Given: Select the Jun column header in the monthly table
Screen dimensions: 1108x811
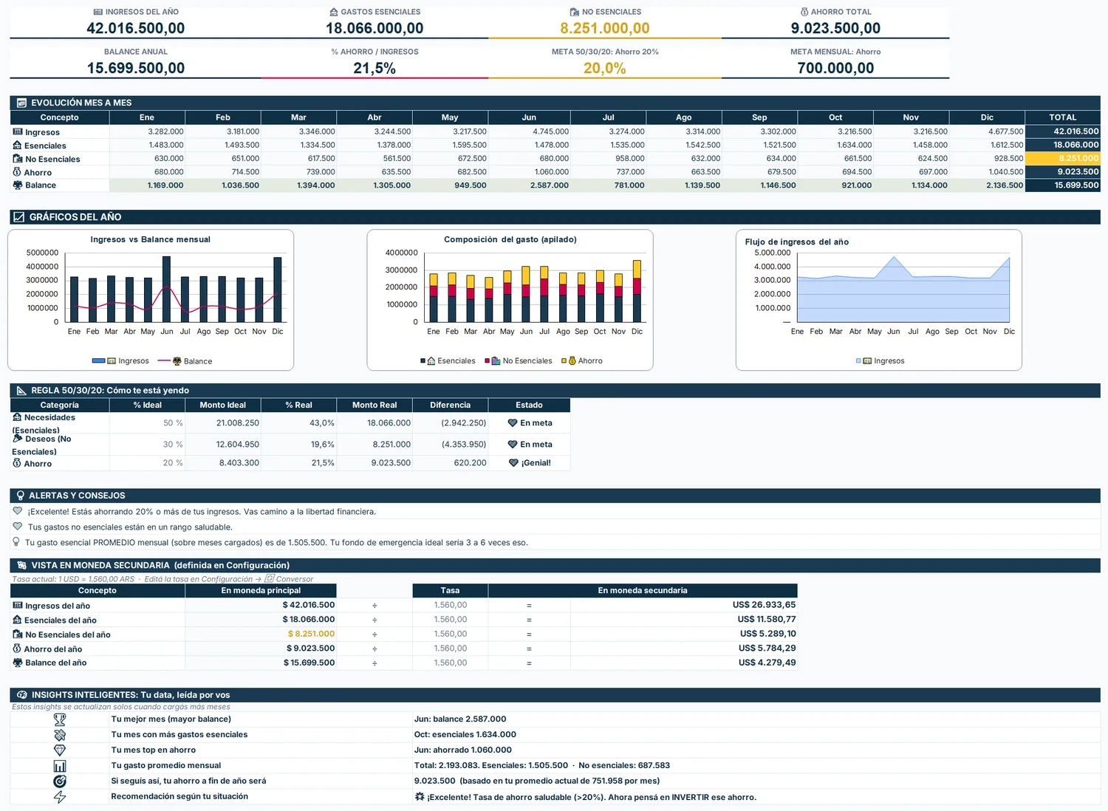Looking at the screenshot, I should tap(529, 117).
